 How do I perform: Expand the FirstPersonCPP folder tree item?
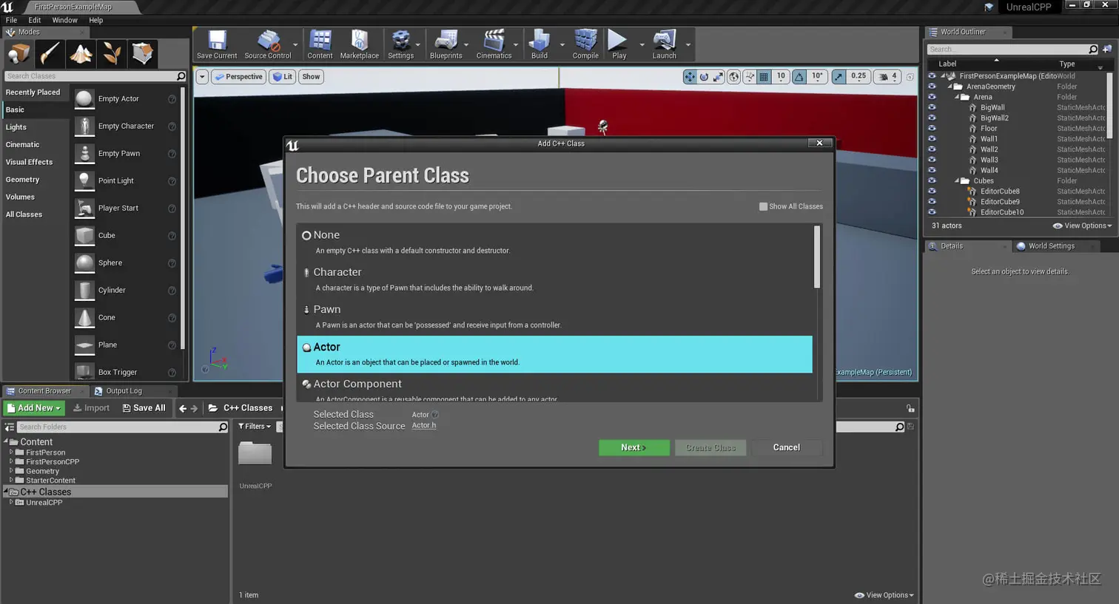(11, 461)
